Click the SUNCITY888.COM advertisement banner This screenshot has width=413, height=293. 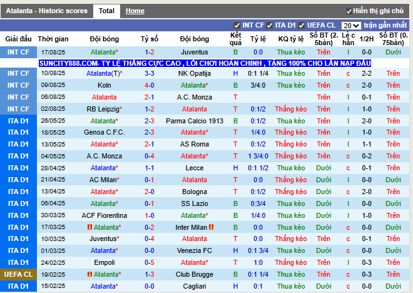pos(205,63)
